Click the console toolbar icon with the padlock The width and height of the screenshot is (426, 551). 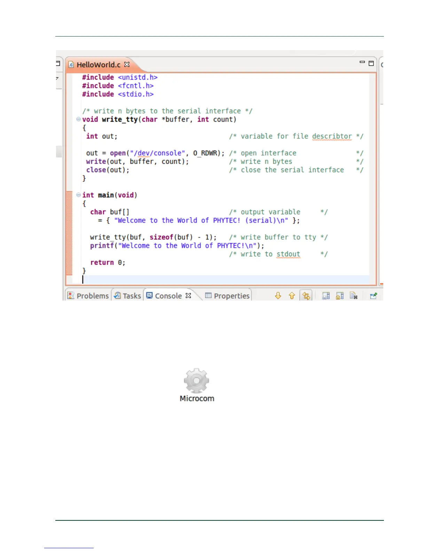click(340, 296)
